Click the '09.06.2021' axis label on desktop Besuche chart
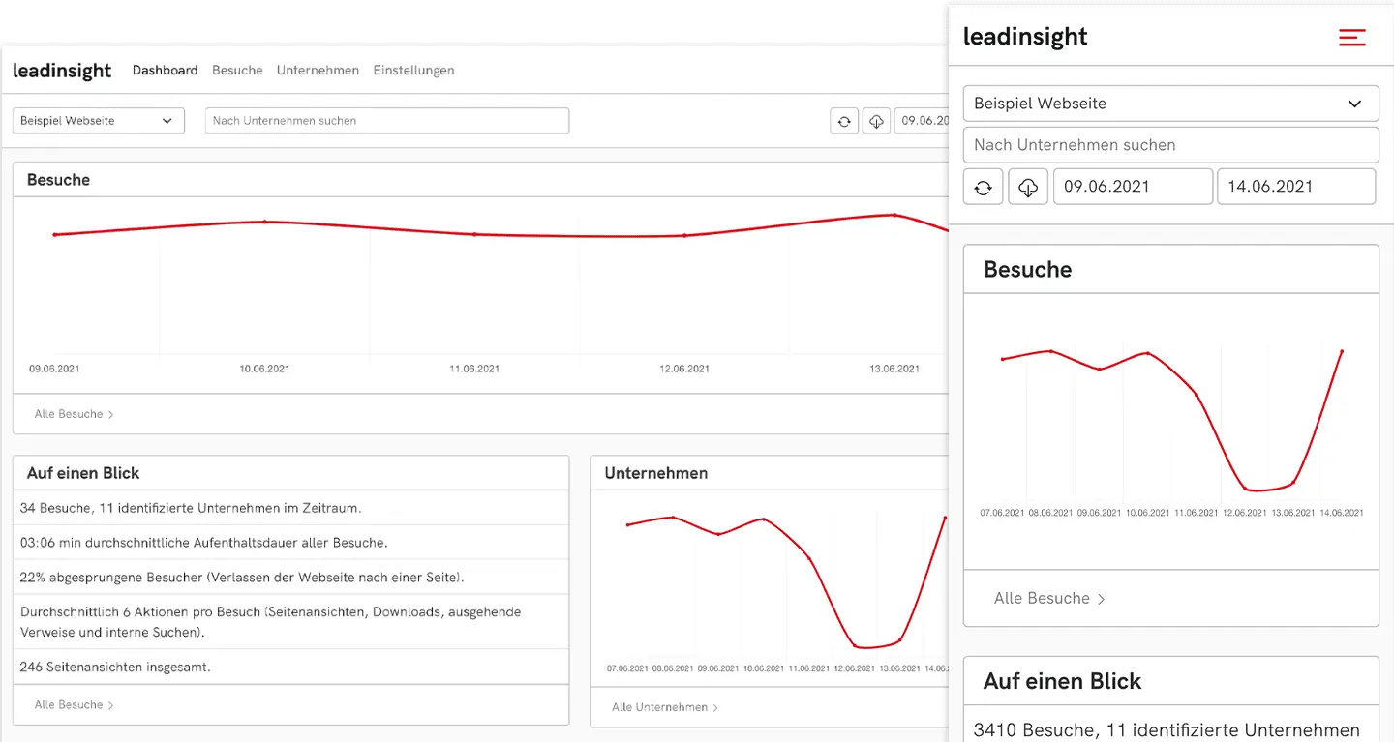This screenshot has width=1394, height=742. (x=54, y=369)
